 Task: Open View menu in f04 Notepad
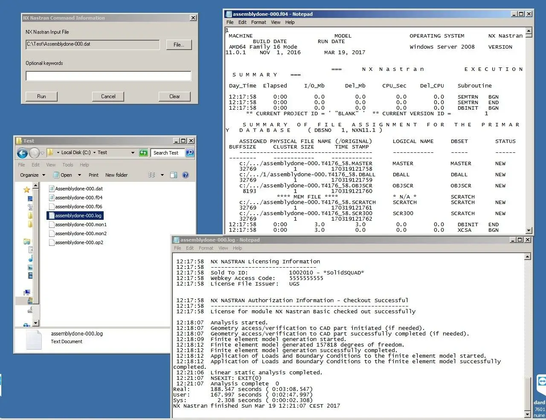[x=276, y=22]
